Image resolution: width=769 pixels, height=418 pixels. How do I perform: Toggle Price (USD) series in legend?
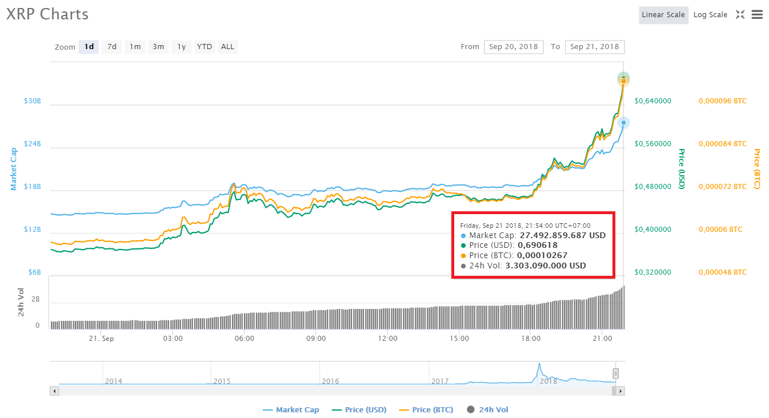(x=359, y=409)
